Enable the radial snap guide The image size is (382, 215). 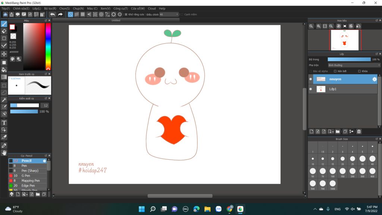point(95,15)
